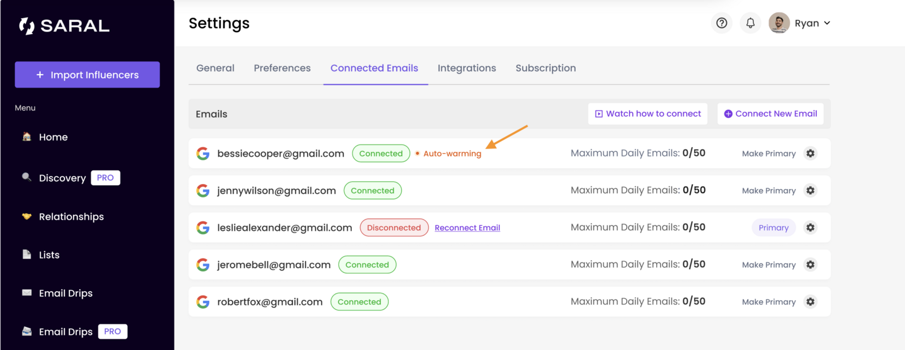This screenshot has width=905, height=350.
Task: Click Ryan's profile avatar picture
Action: [x=779, y=23]
